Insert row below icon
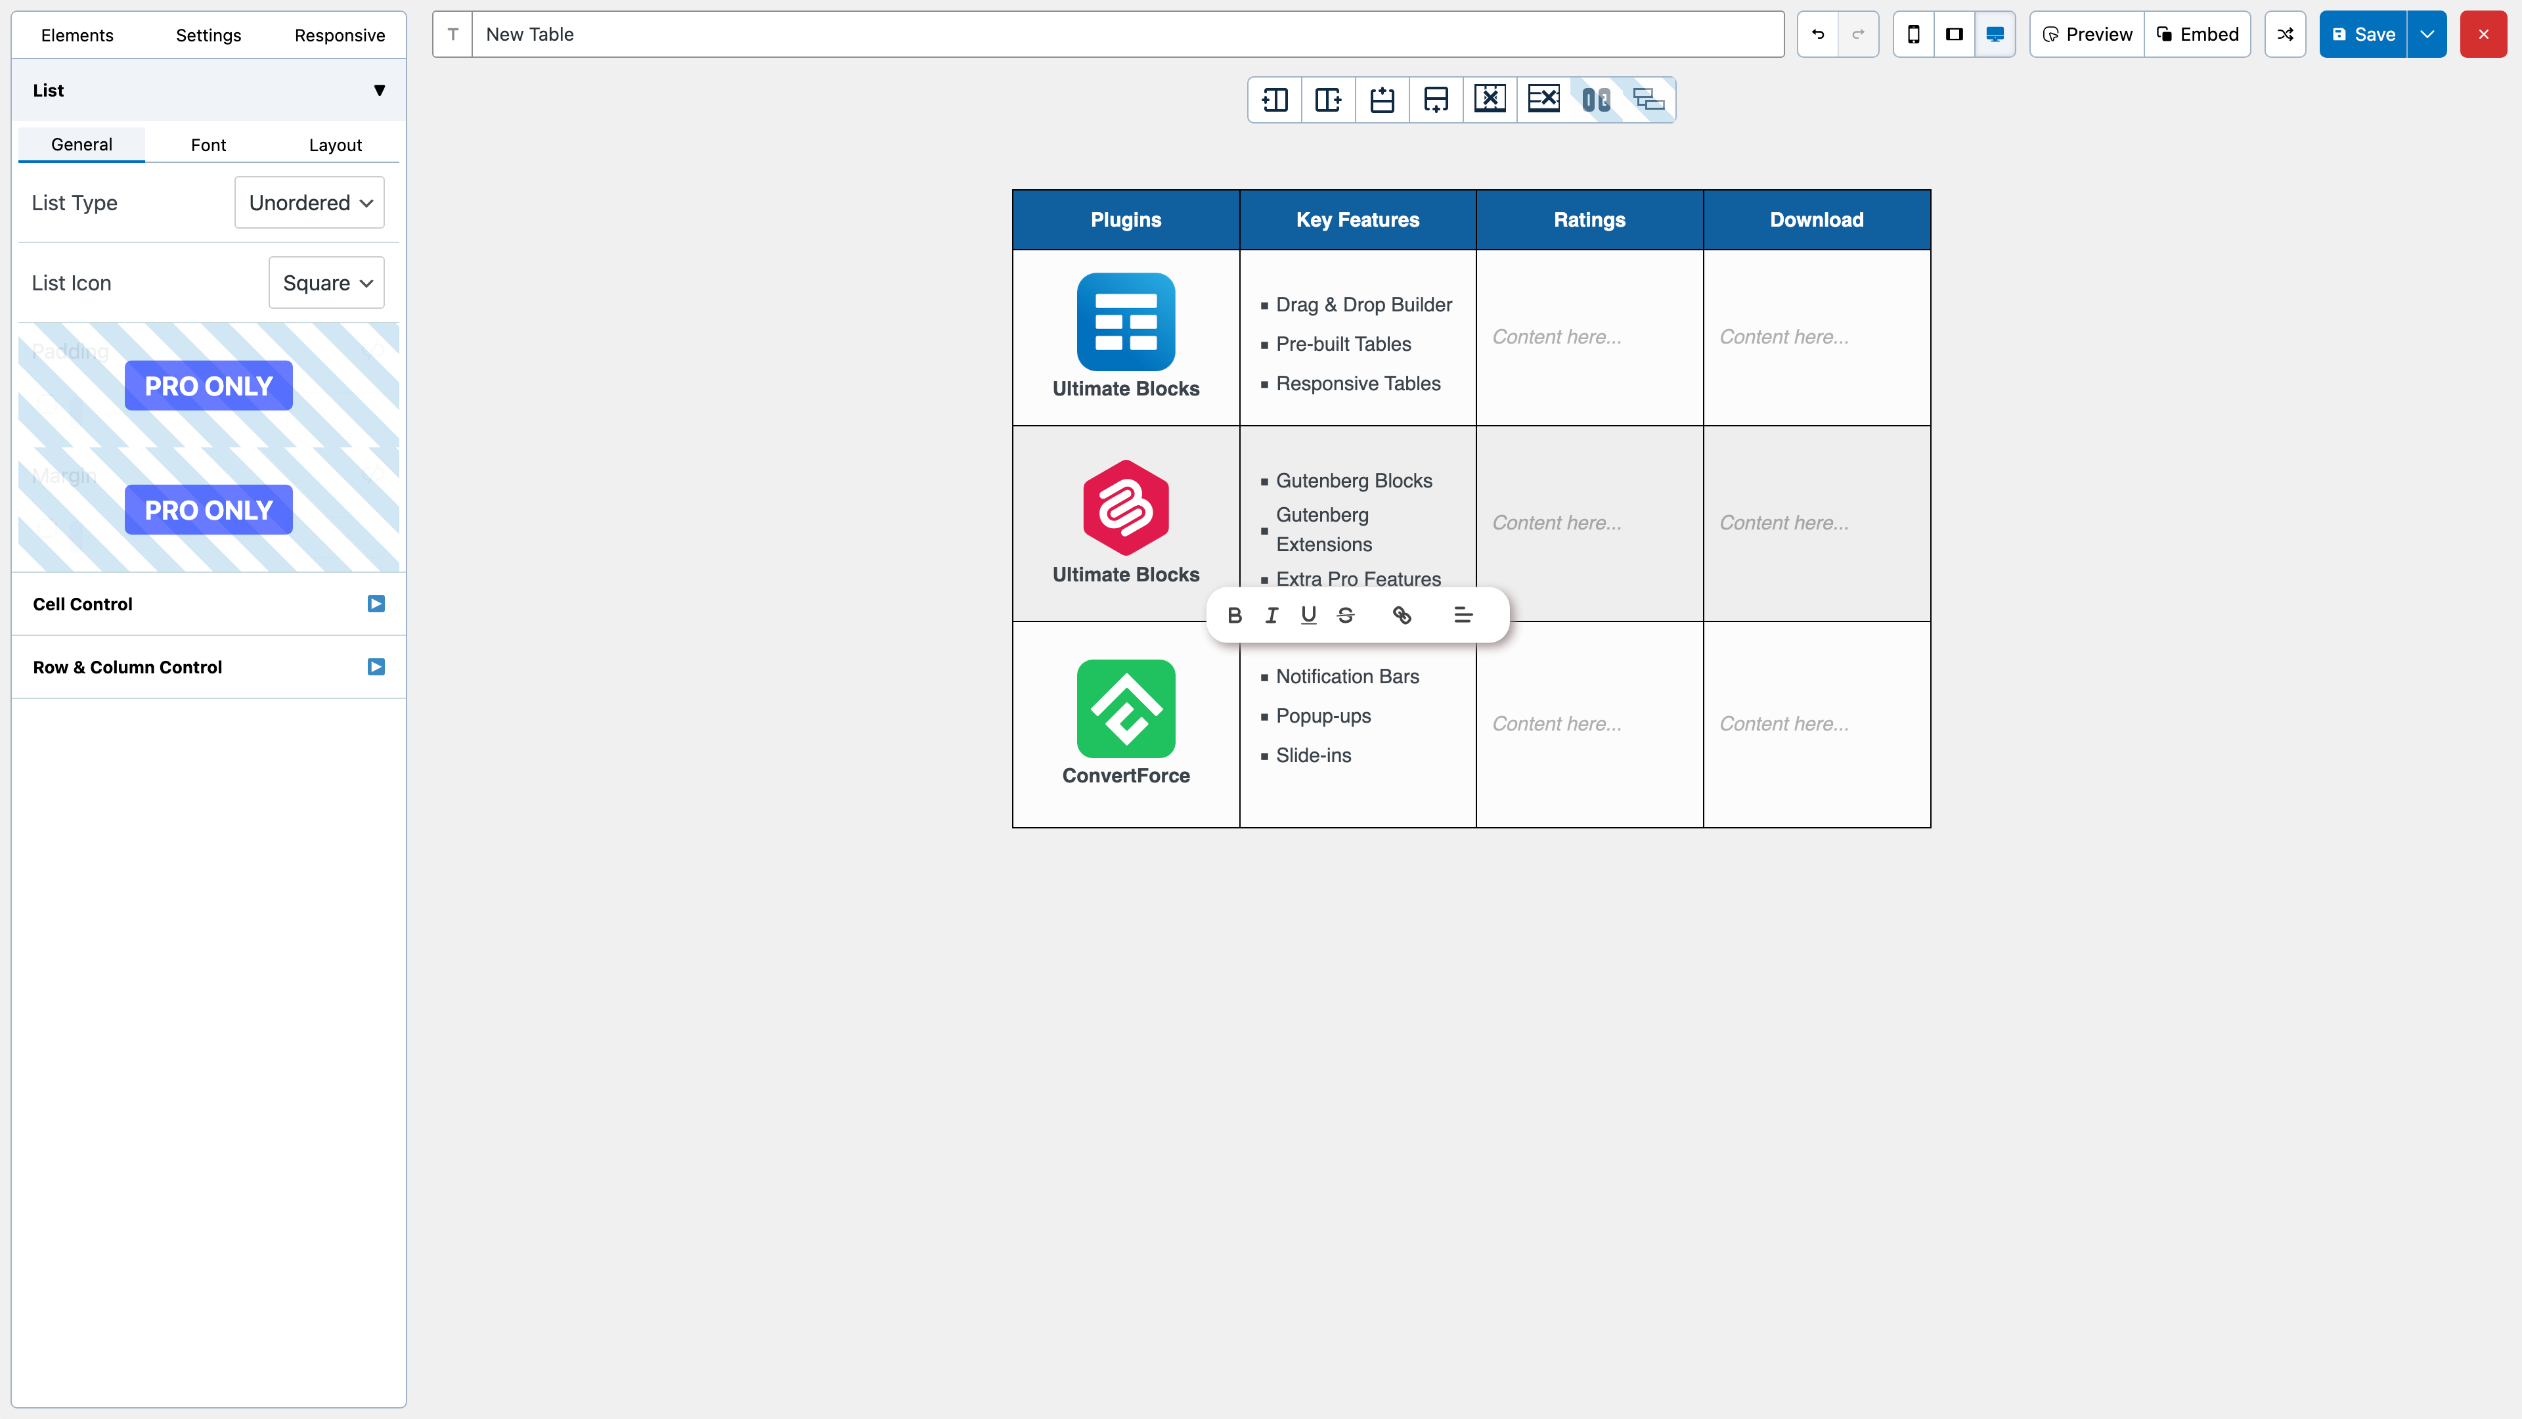 coord(1435,99)
